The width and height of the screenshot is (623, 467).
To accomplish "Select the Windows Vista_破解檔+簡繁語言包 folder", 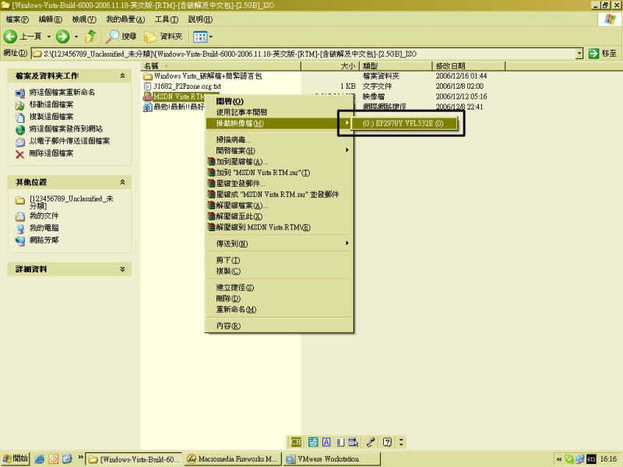I will tap(207, 75).
